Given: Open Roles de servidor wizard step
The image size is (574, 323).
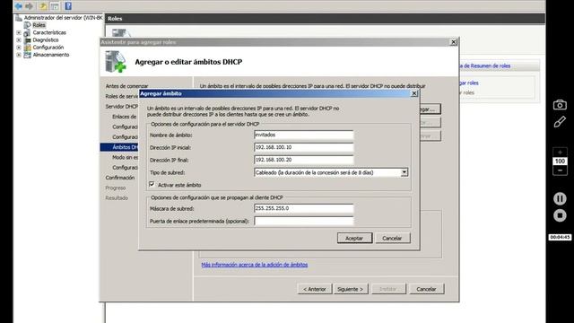Looking at the screenshot, I should [x=122, y=96].
